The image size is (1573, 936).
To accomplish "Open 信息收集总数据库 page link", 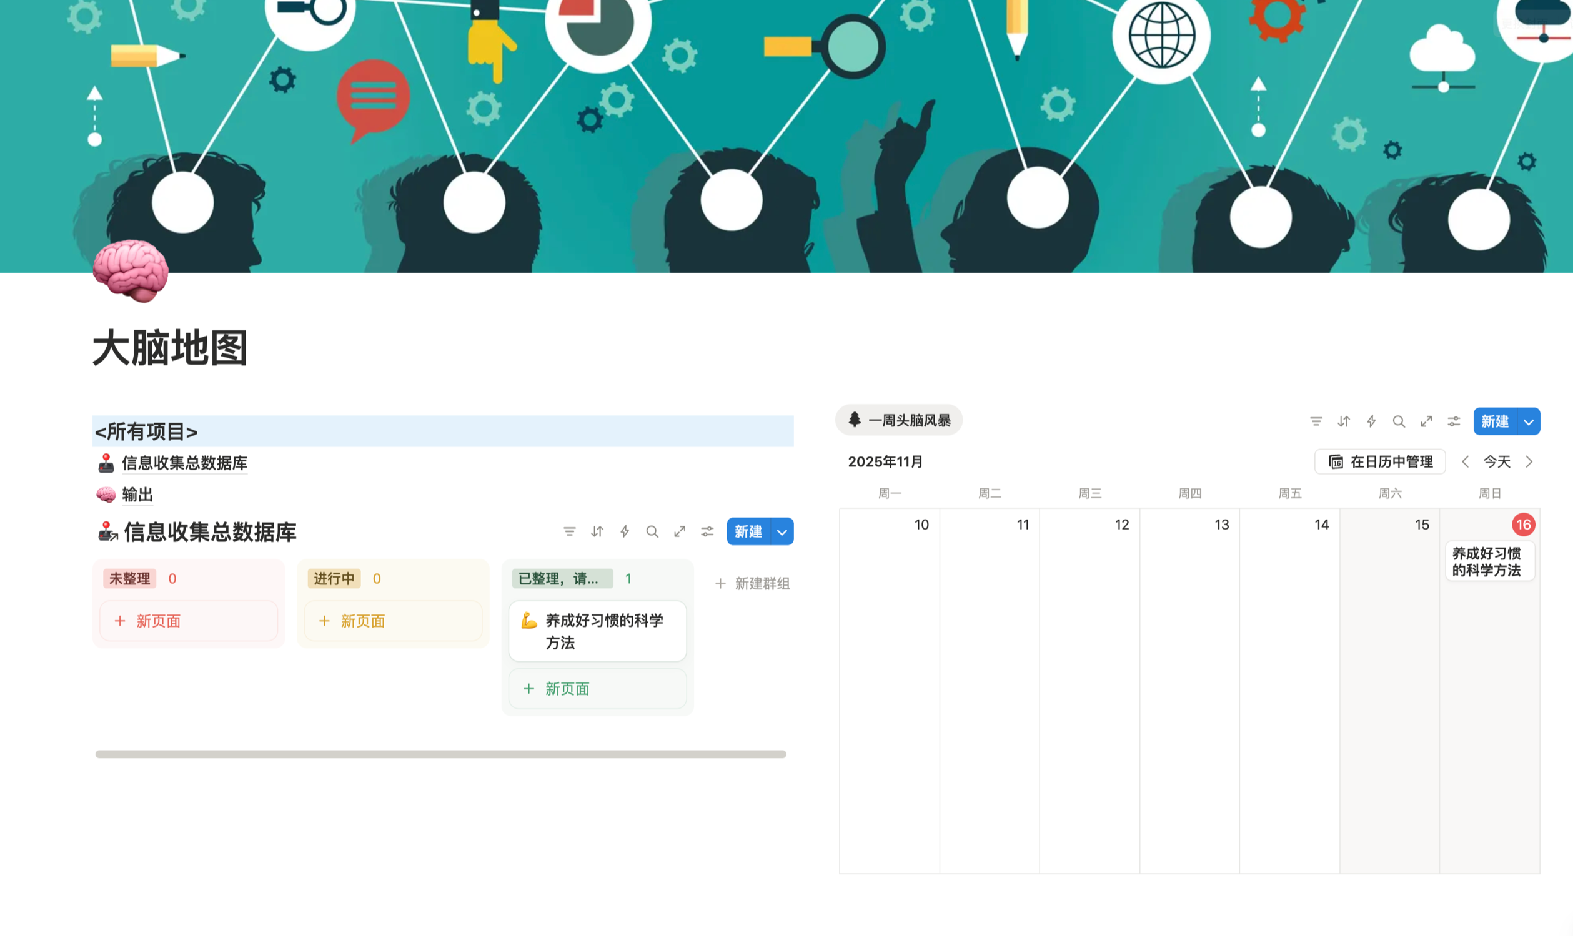I will coord(184,463).
